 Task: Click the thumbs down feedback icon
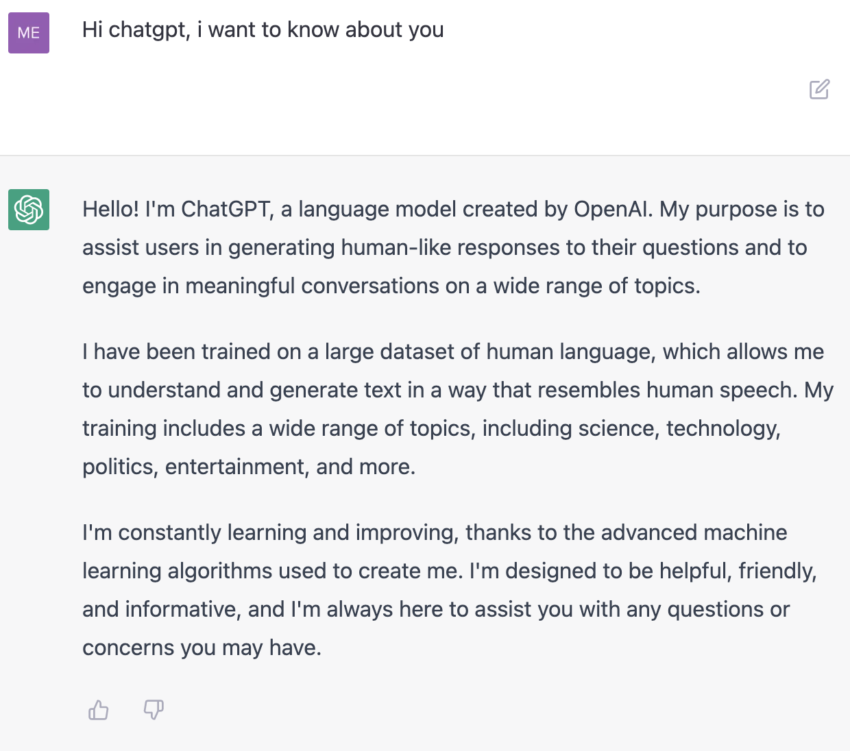pos(153,711)
